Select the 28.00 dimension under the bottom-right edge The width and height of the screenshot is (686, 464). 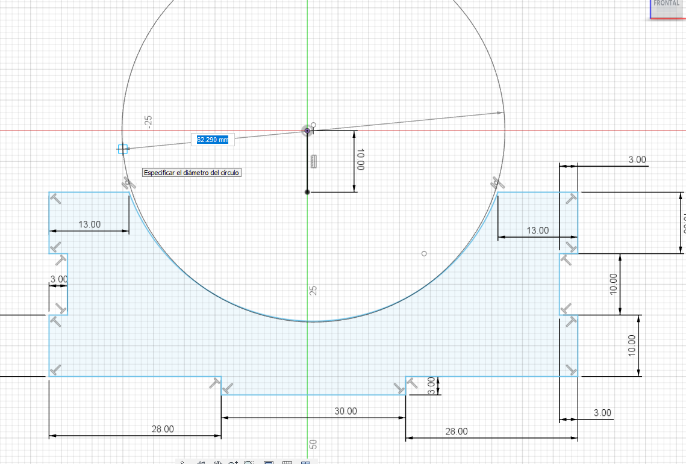[457, 431]
